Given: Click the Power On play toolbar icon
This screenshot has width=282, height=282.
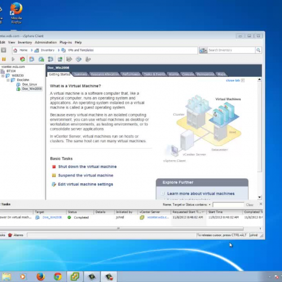Looking at the screenshot, I should click(13, 59).
